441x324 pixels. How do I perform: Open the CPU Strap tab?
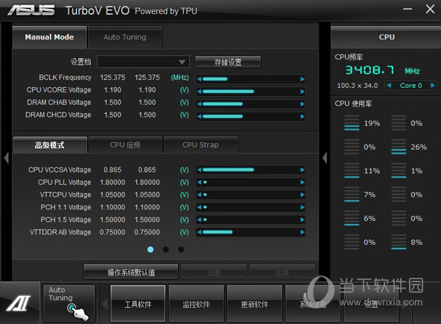[200, 144]
